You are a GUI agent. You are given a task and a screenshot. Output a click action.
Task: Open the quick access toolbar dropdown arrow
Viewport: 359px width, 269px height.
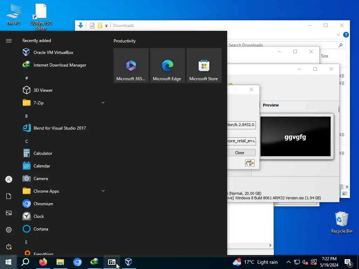click(x=106, y=26)
